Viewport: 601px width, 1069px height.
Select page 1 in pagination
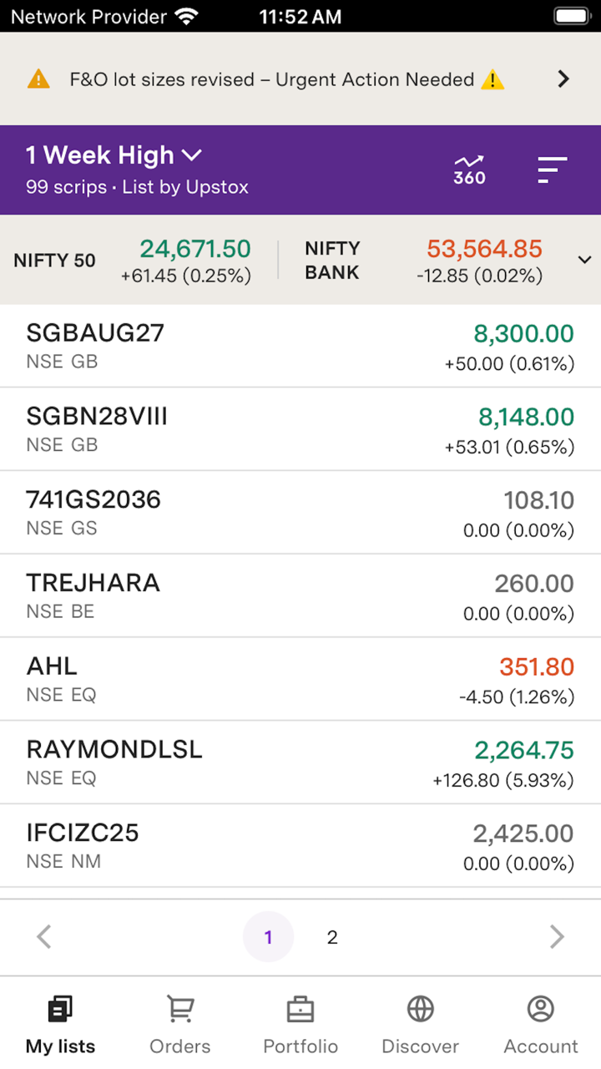268,937
